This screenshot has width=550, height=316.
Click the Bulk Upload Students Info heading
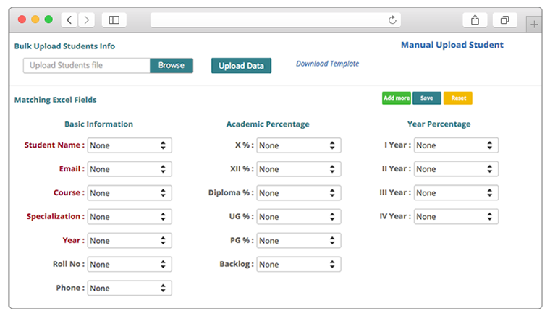click(x=64, y=46)
